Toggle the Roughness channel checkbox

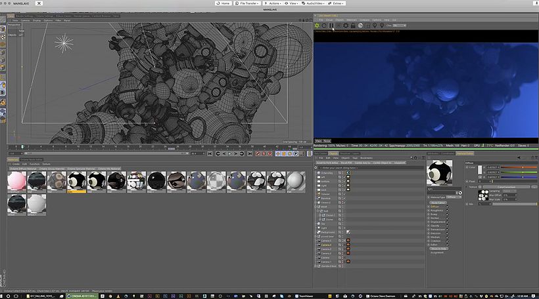pos(447,210)
